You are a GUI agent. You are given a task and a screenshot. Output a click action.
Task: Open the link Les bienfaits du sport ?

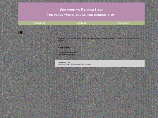point(68,52)
